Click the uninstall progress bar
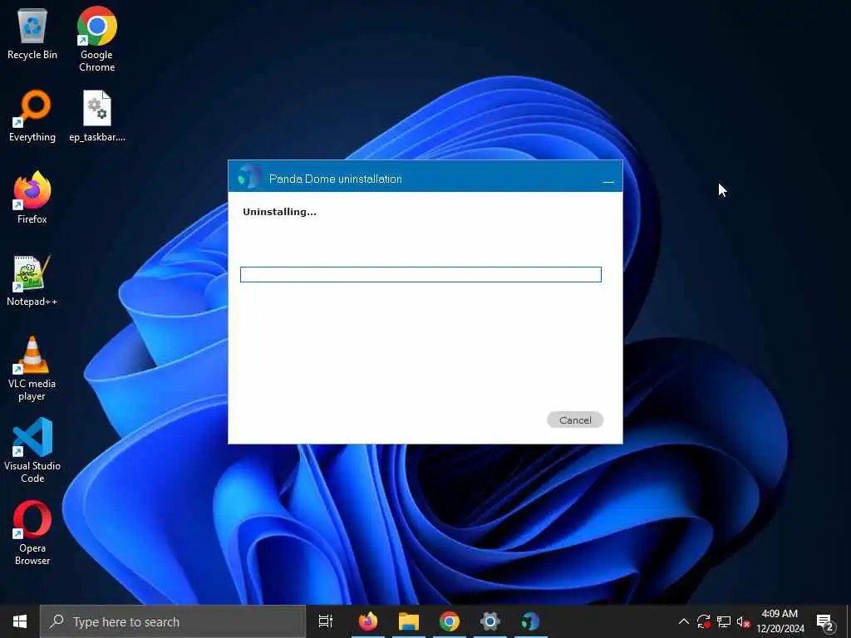 (421, 274)
